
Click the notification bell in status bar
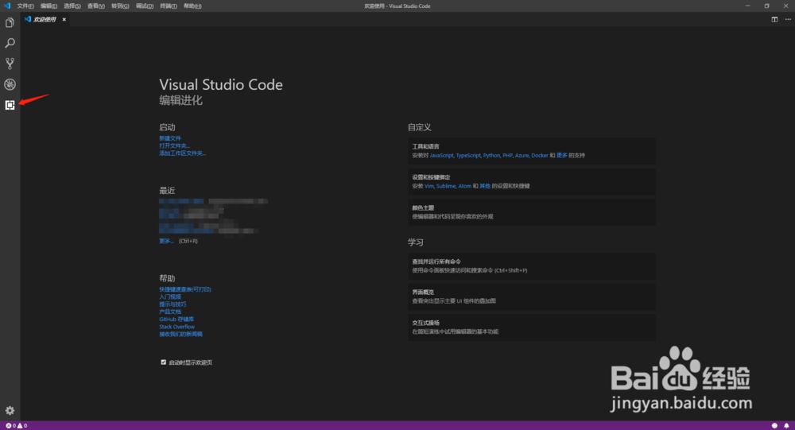pos(786,426)
